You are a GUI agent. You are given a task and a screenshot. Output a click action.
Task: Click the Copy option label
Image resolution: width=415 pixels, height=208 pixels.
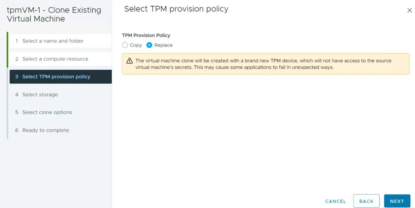136,45
